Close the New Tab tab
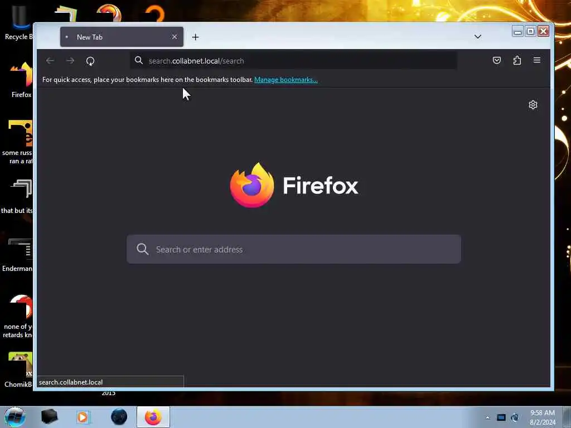This screenshot has height=428, width=571. click(175, 37)
